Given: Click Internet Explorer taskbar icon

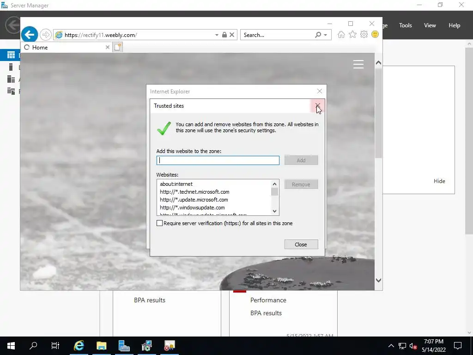Looking at the screenshot, I should click(x=79, y=346).
